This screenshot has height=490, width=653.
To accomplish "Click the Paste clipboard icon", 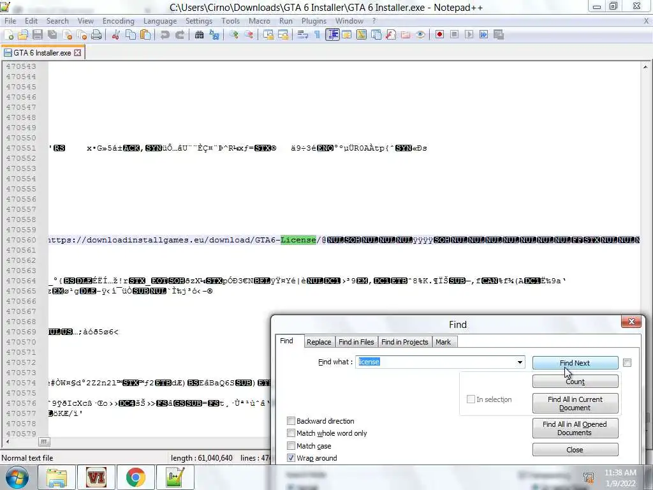I will click(145, 35).
